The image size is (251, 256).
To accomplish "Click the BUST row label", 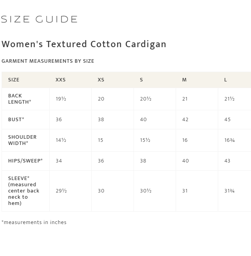I will tap(16, 120).
